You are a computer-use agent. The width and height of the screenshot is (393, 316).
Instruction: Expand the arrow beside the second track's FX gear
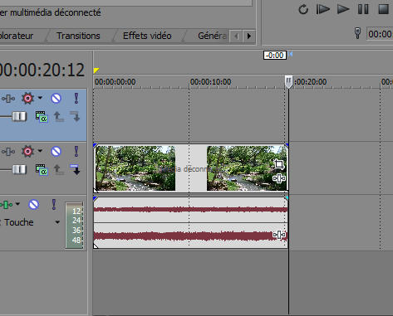click(x=40, y=151)
